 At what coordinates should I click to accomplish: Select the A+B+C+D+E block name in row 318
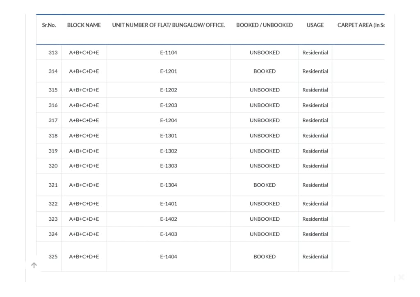pos(84,135)
